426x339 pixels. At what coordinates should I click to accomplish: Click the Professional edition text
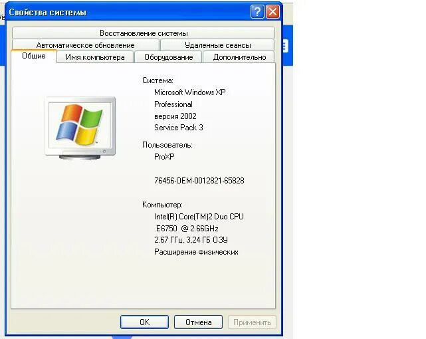tap(173, 104)
